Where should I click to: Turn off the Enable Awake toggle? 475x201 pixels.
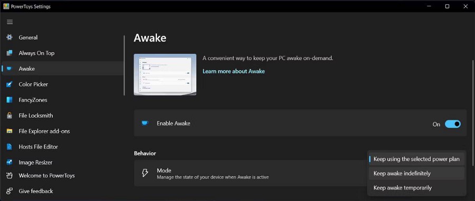[453, 124]
